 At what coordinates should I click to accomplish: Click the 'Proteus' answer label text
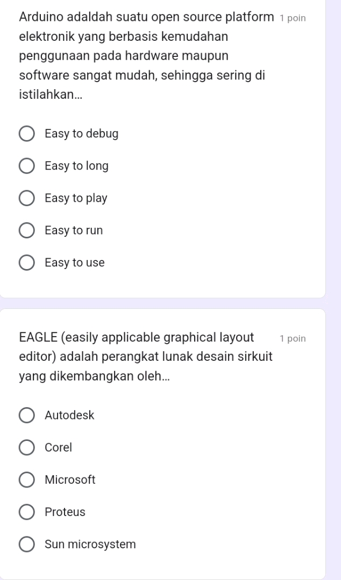click(65, 512)
